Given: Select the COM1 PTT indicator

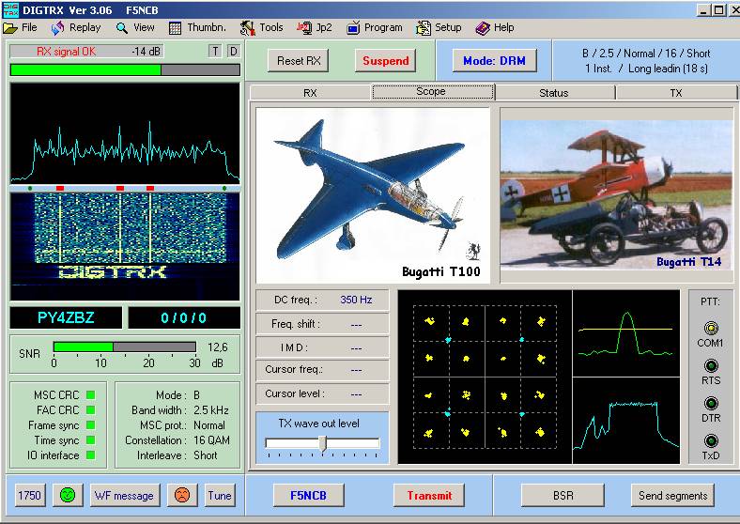Looking at the screenshot, I should pos(710,328).
